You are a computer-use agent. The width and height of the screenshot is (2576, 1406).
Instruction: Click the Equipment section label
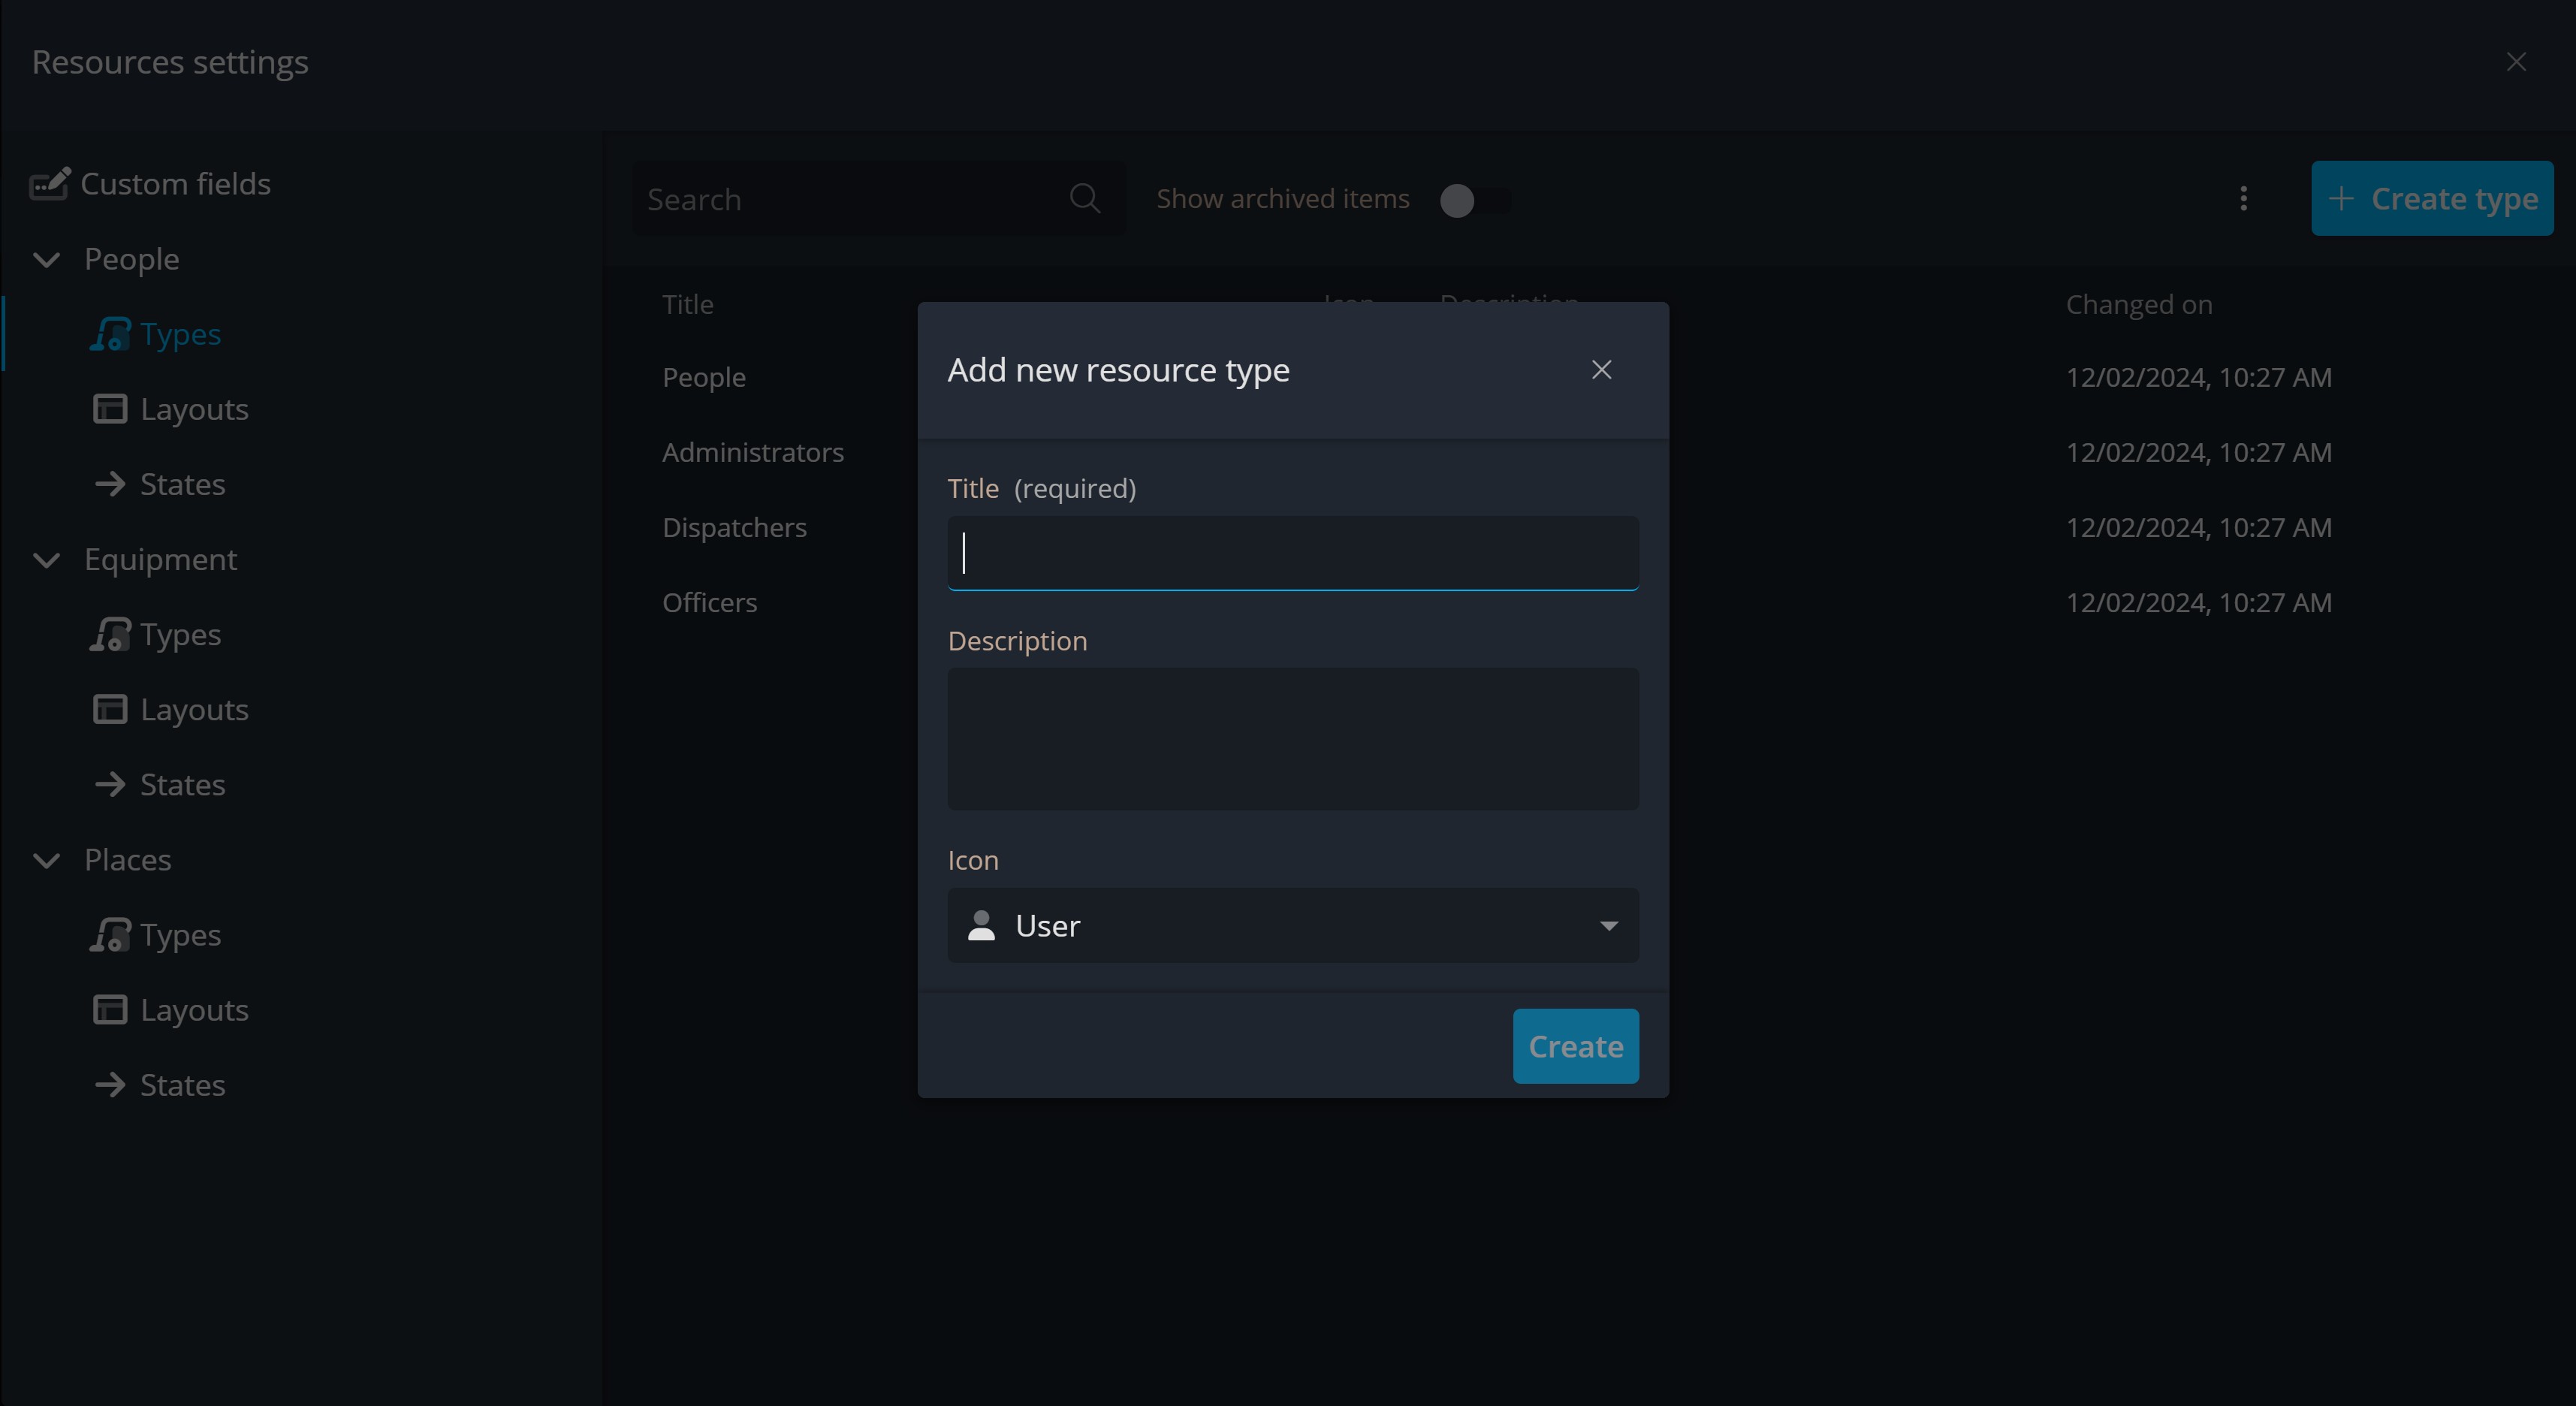tap(161, 559)
